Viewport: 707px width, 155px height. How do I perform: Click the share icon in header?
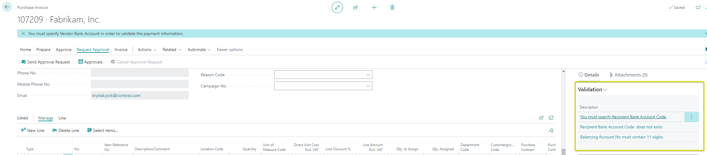355,7
